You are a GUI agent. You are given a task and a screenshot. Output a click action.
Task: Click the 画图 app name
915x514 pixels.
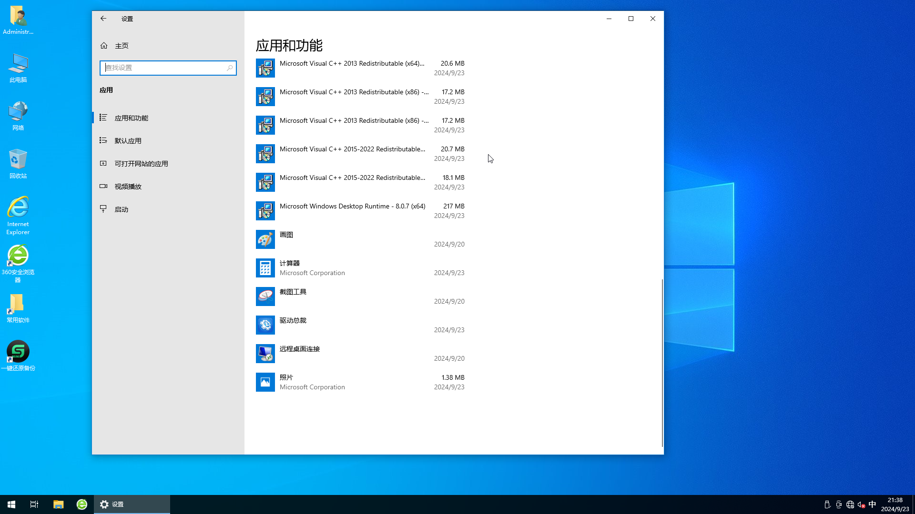pos(286,235)
